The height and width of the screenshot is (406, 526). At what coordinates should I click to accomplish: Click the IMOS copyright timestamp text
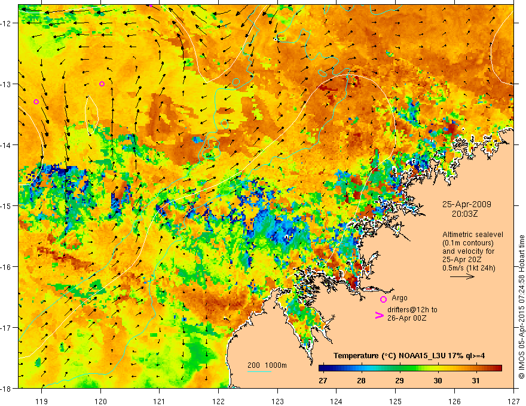[x=522, y=306]
